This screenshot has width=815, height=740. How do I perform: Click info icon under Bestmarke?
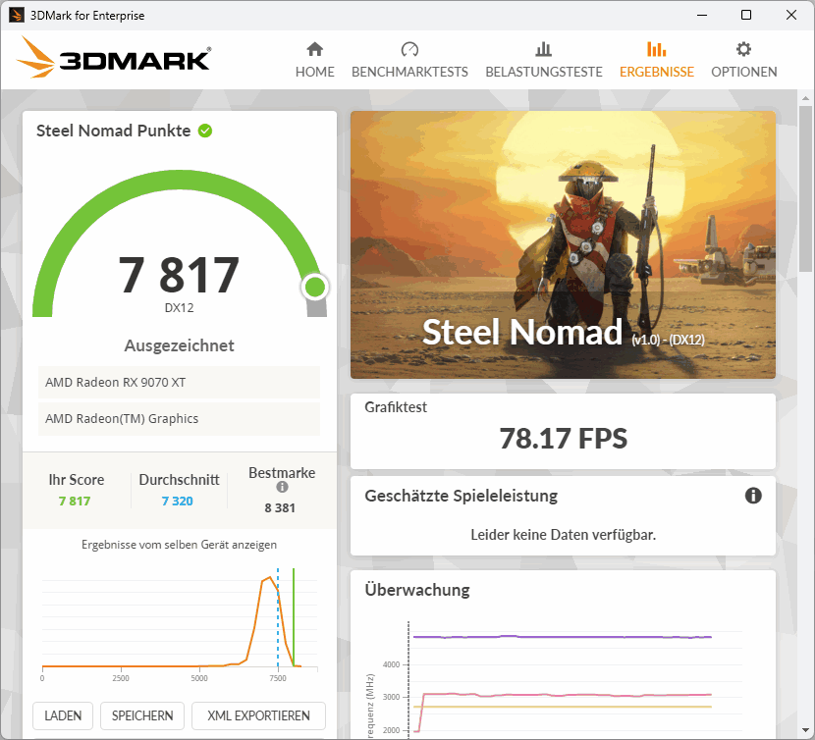coord(282,487)
